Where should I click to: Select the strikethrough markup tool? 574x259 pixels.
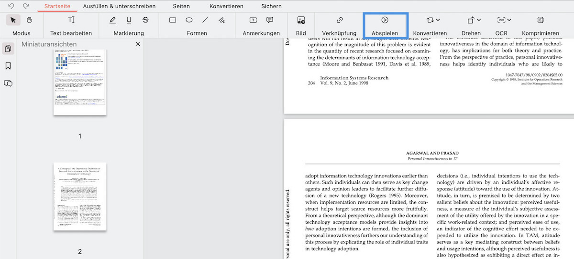(x=145, y=20)
